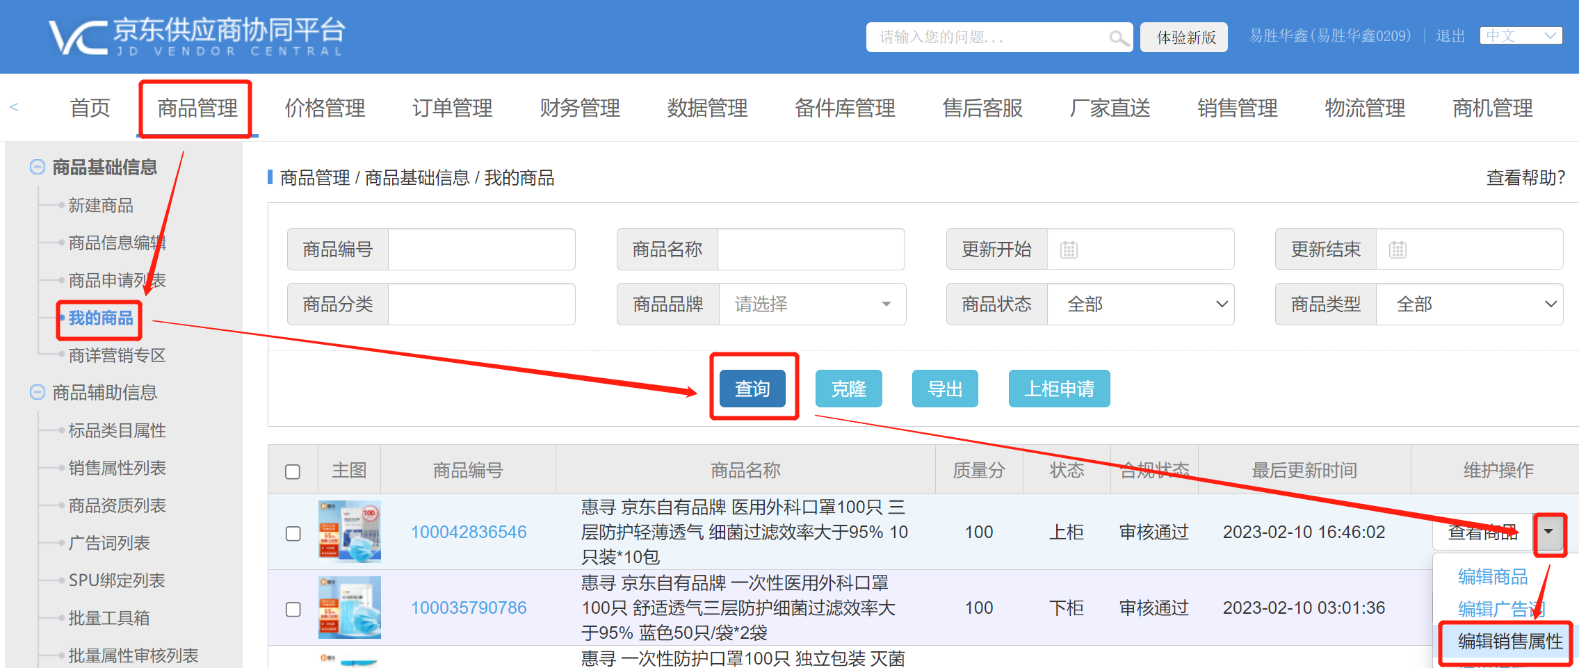Viewport: 1579px width, 668px height.
Task: Click the 导出 button
Action: [x=945, y=389]
